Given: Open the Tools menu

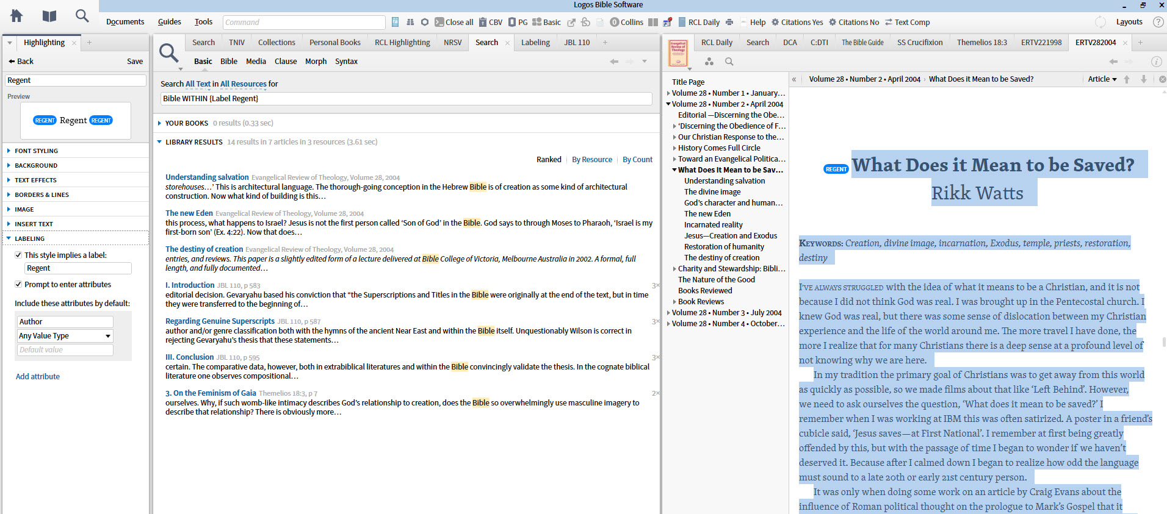Looking at the screenshot, I should point(204,22).
